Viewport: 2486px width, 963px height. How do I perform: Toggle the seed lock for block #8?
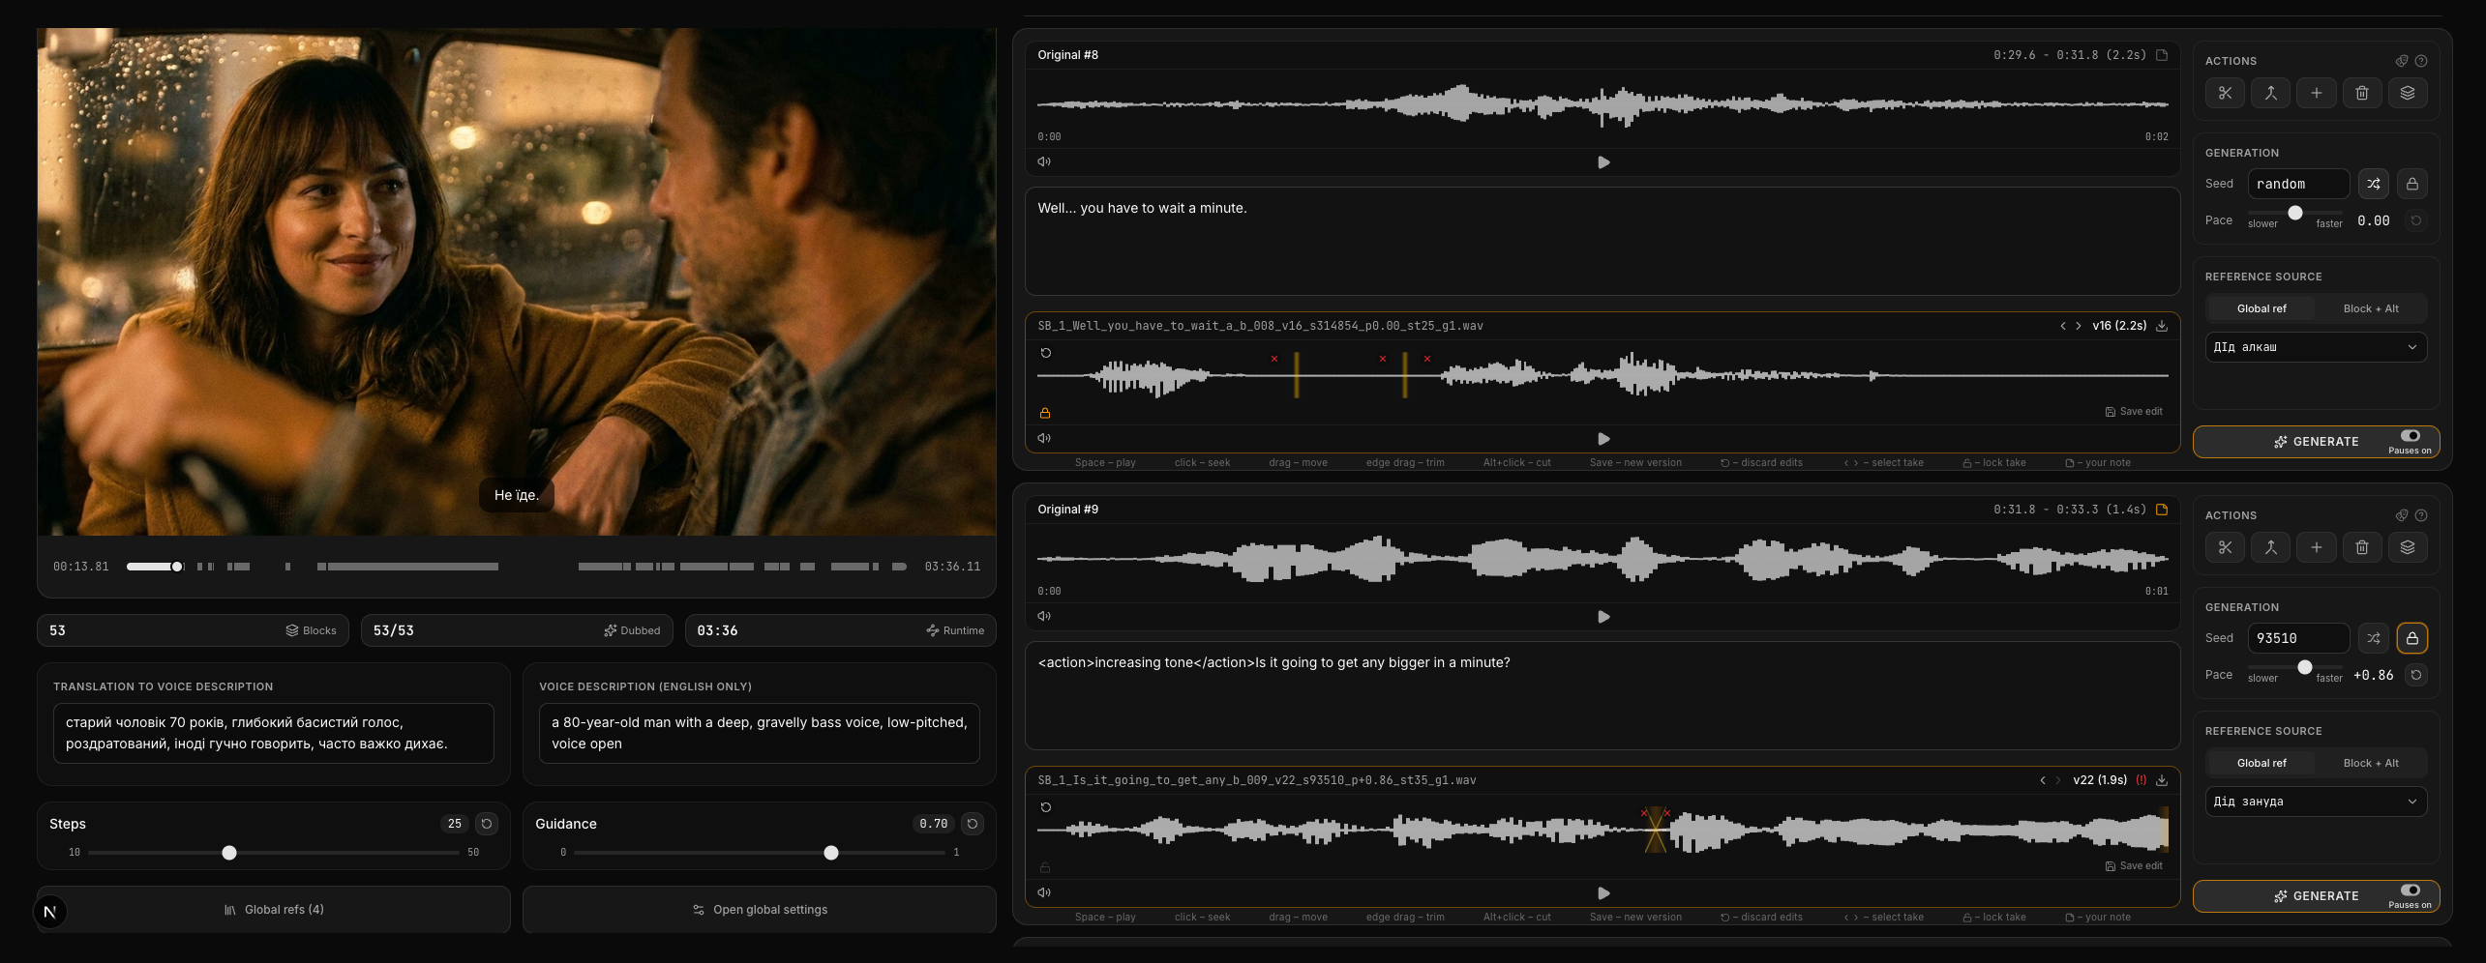[2411, 184]
